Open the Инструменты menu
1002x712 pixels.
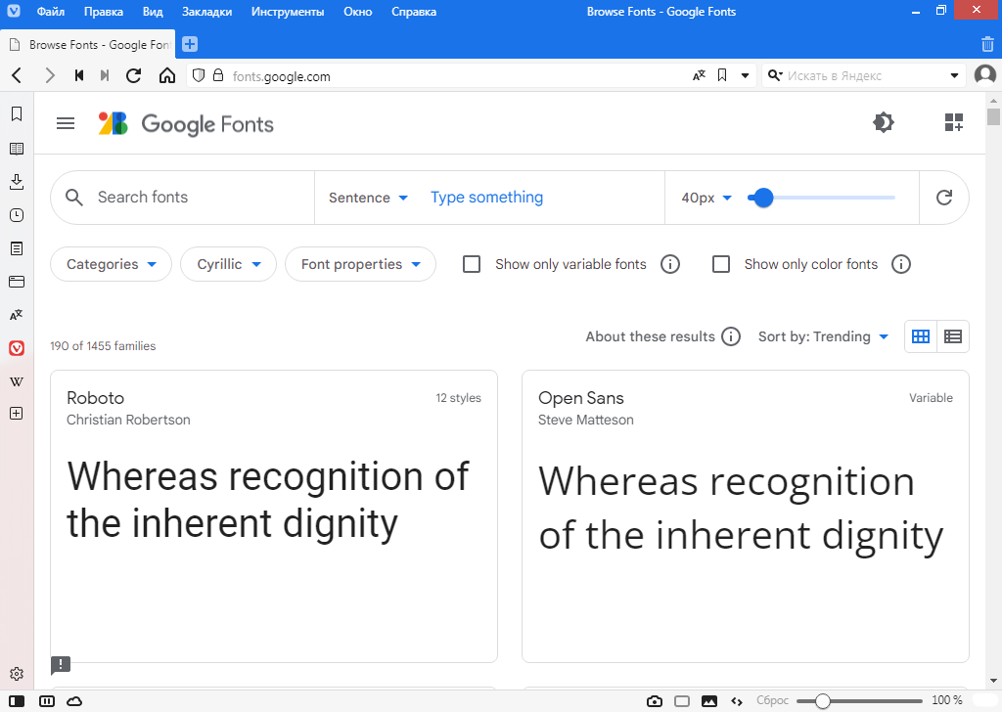[x=288, y=12]
